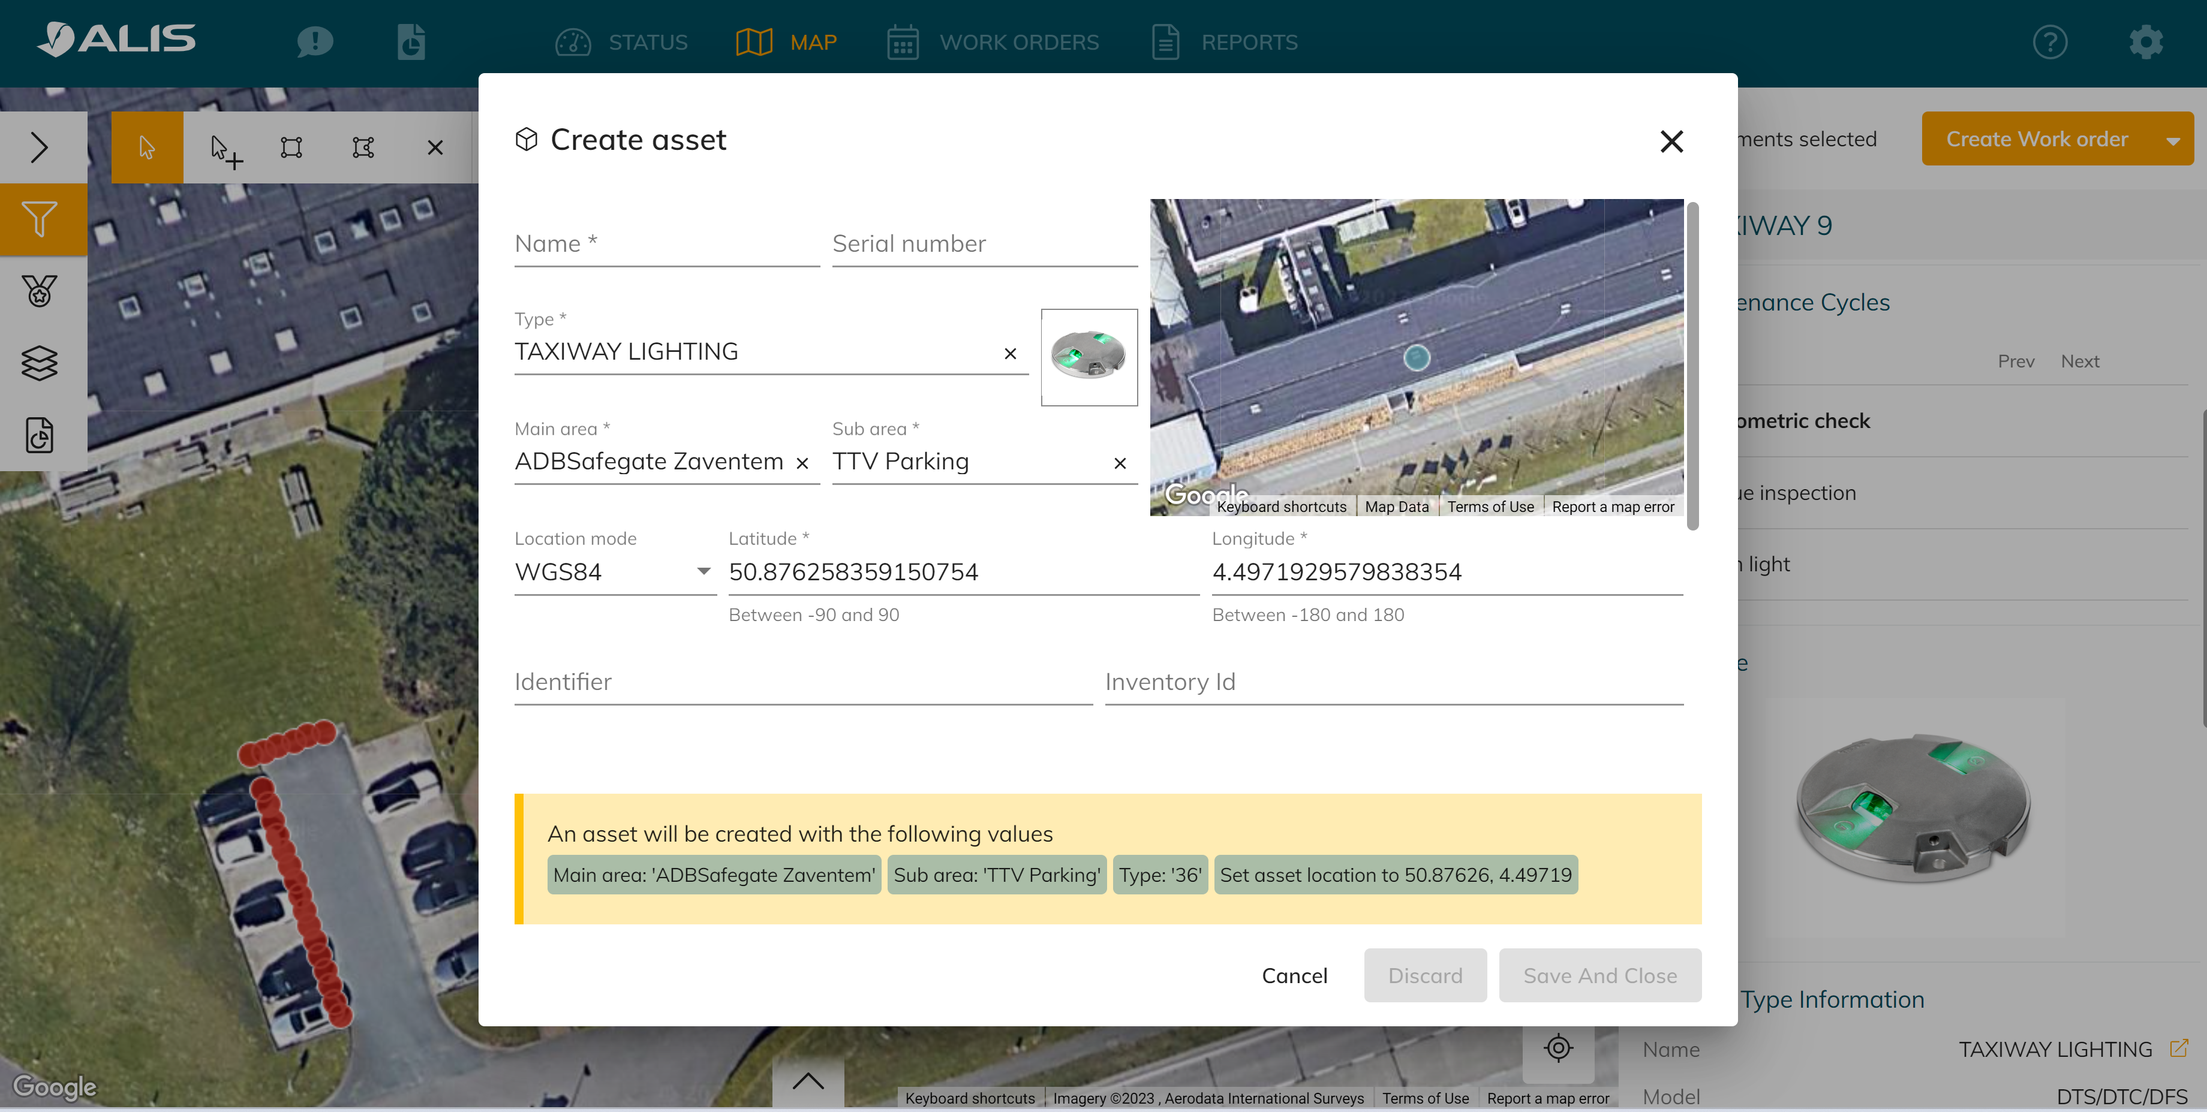The height and width of the screenshot is (1112, 2207).
Task: Select the filter funnel icon in sidebar
Action: pos(40,218)
